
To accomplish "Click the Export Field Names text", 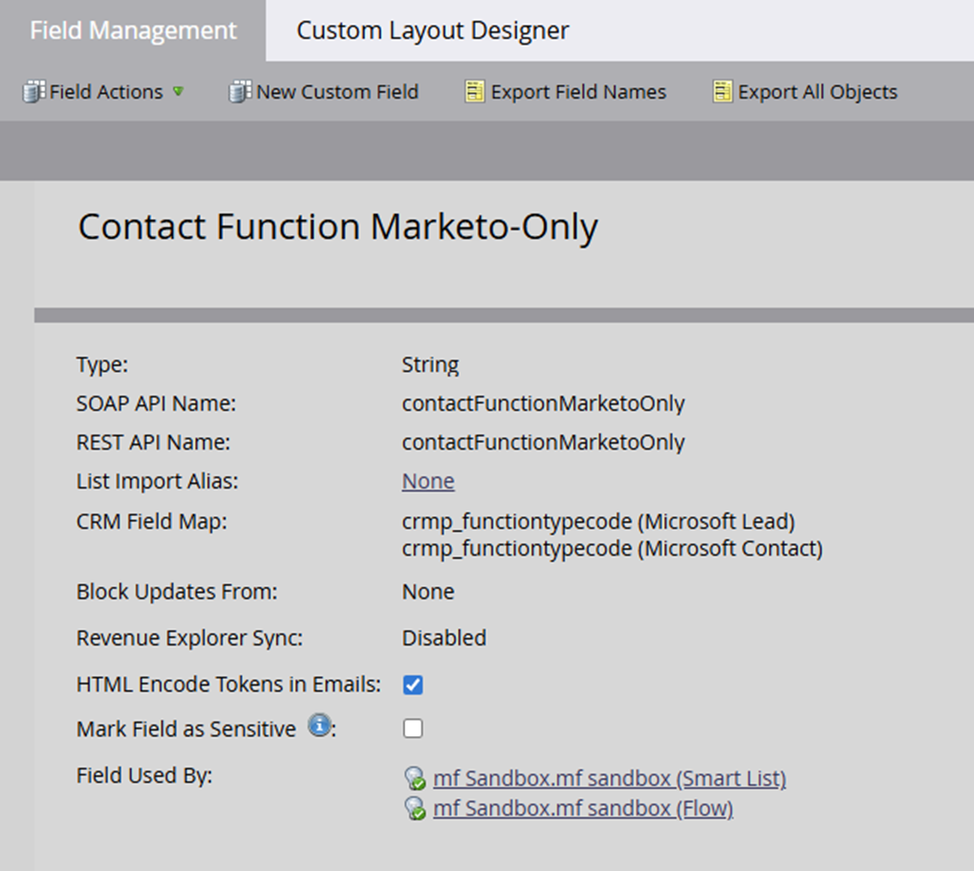I will (578, 92).
